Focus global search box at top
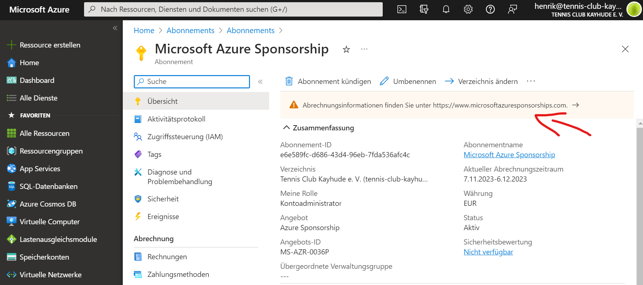The height and width of the screenshot is (285, 643). (x=233, y=10)
